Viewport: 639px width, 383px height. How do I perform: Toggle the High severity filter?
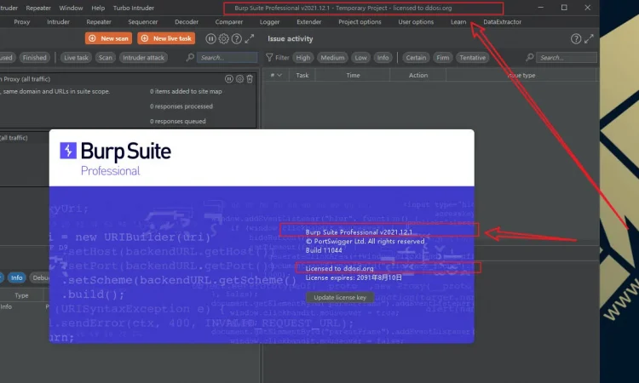pyautogui.click(x=302, y=57)
